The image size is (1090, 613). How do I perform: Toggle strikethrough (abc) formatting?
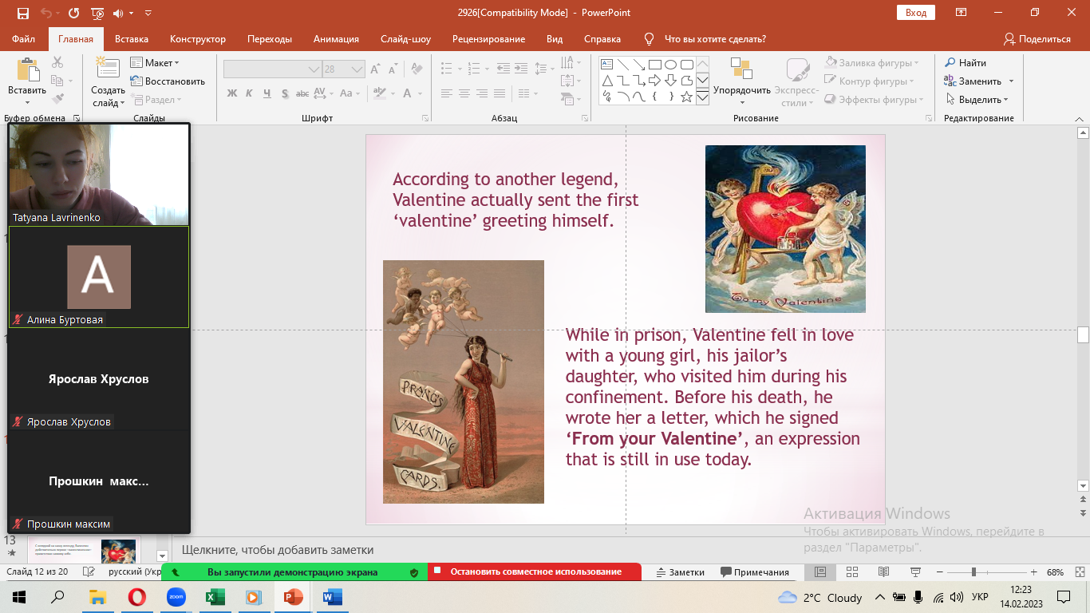click(x=301, y=93)
